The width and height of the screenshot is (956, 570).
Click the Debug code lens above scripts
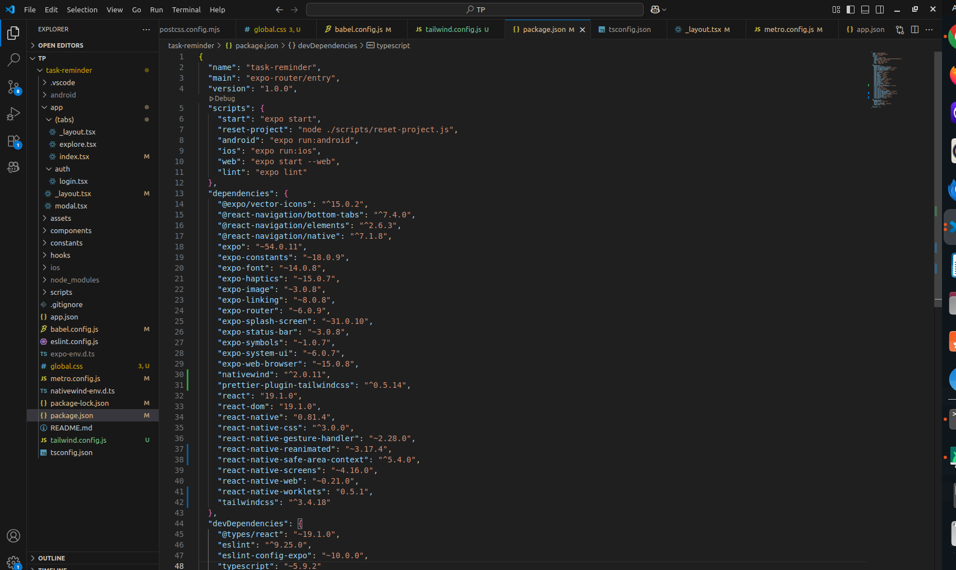[223, 99]
